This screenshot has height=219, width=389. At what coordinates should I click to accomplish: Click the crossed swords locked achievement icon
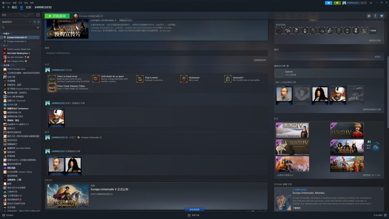click(313, 31)
